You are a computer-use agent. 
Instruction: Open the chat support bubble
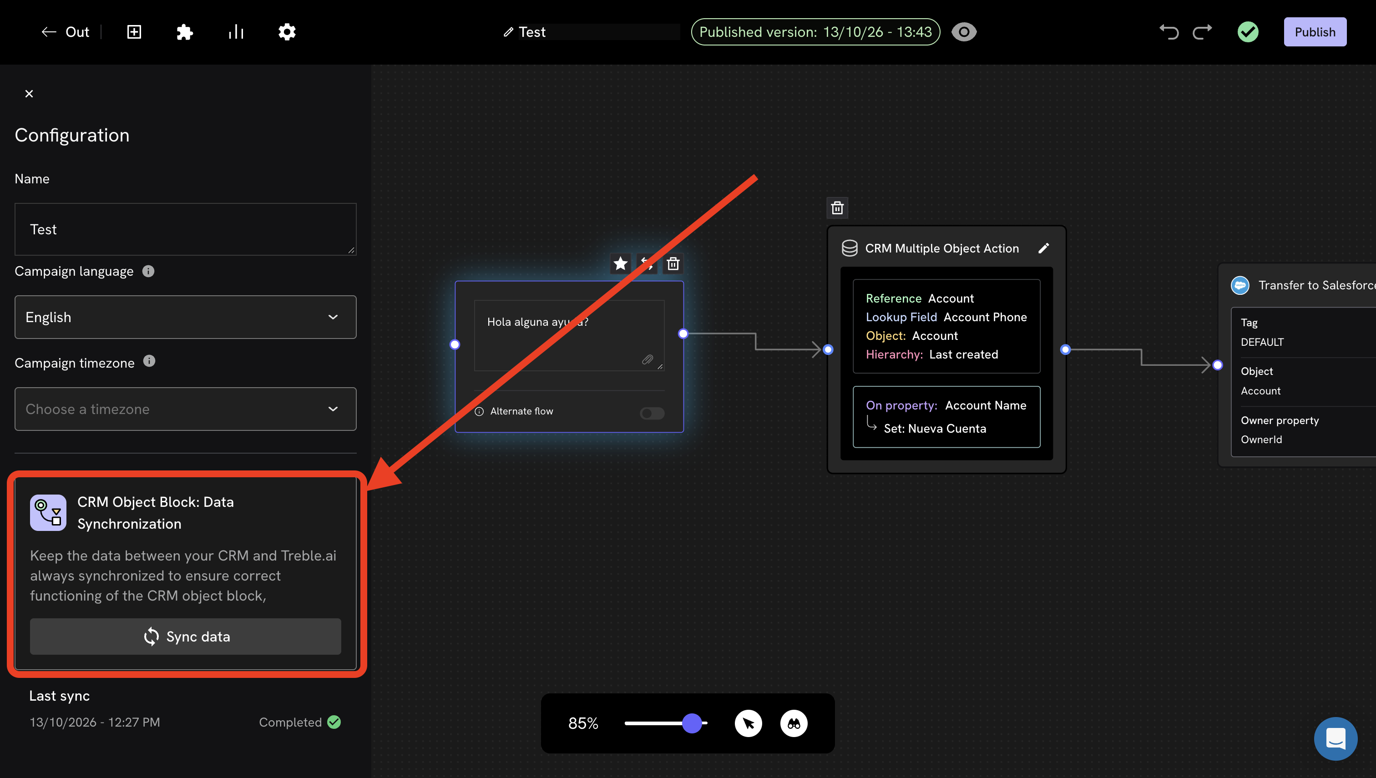[1336, 738]
